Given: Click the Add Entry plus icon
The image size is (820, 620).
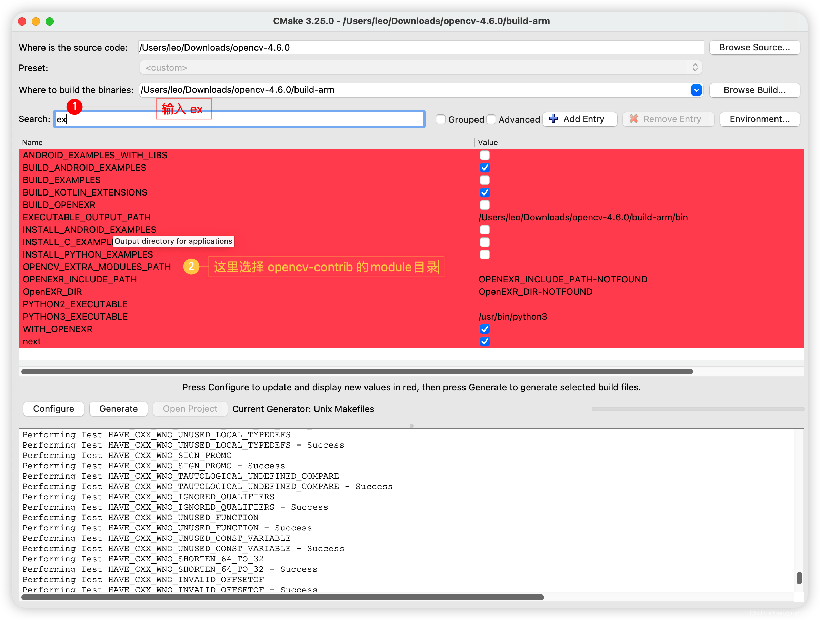Looking at the screenshot, I should [x=553, y=119].
